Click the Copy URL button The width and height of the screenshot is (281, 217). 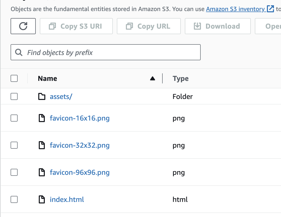(x=149, y=26)
